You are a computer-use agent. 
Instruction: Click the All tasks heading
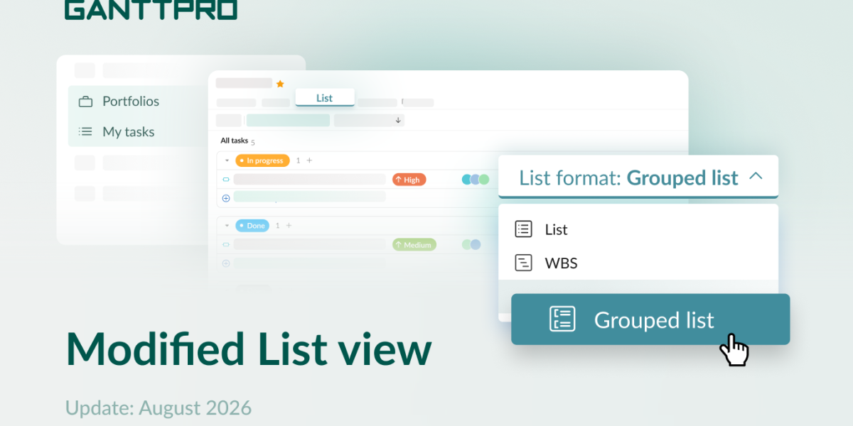233,141
